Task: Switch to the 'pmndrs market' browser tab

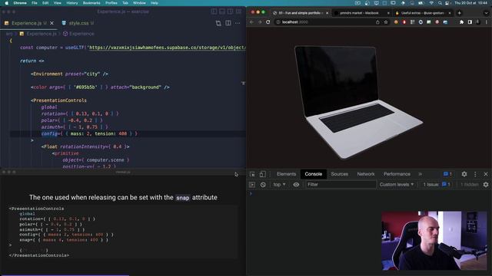Action: tap(359, 13)
